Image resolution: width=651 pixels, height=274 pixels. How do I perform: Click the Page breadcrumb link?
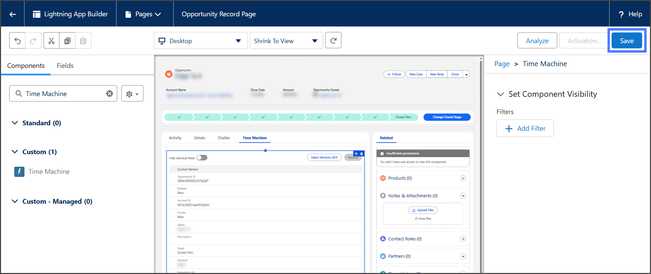click(x=502, y=64)
